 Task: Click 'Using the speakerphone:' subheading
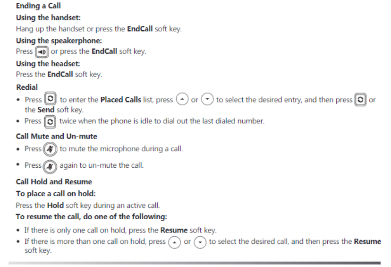click(x=59, y=41)
